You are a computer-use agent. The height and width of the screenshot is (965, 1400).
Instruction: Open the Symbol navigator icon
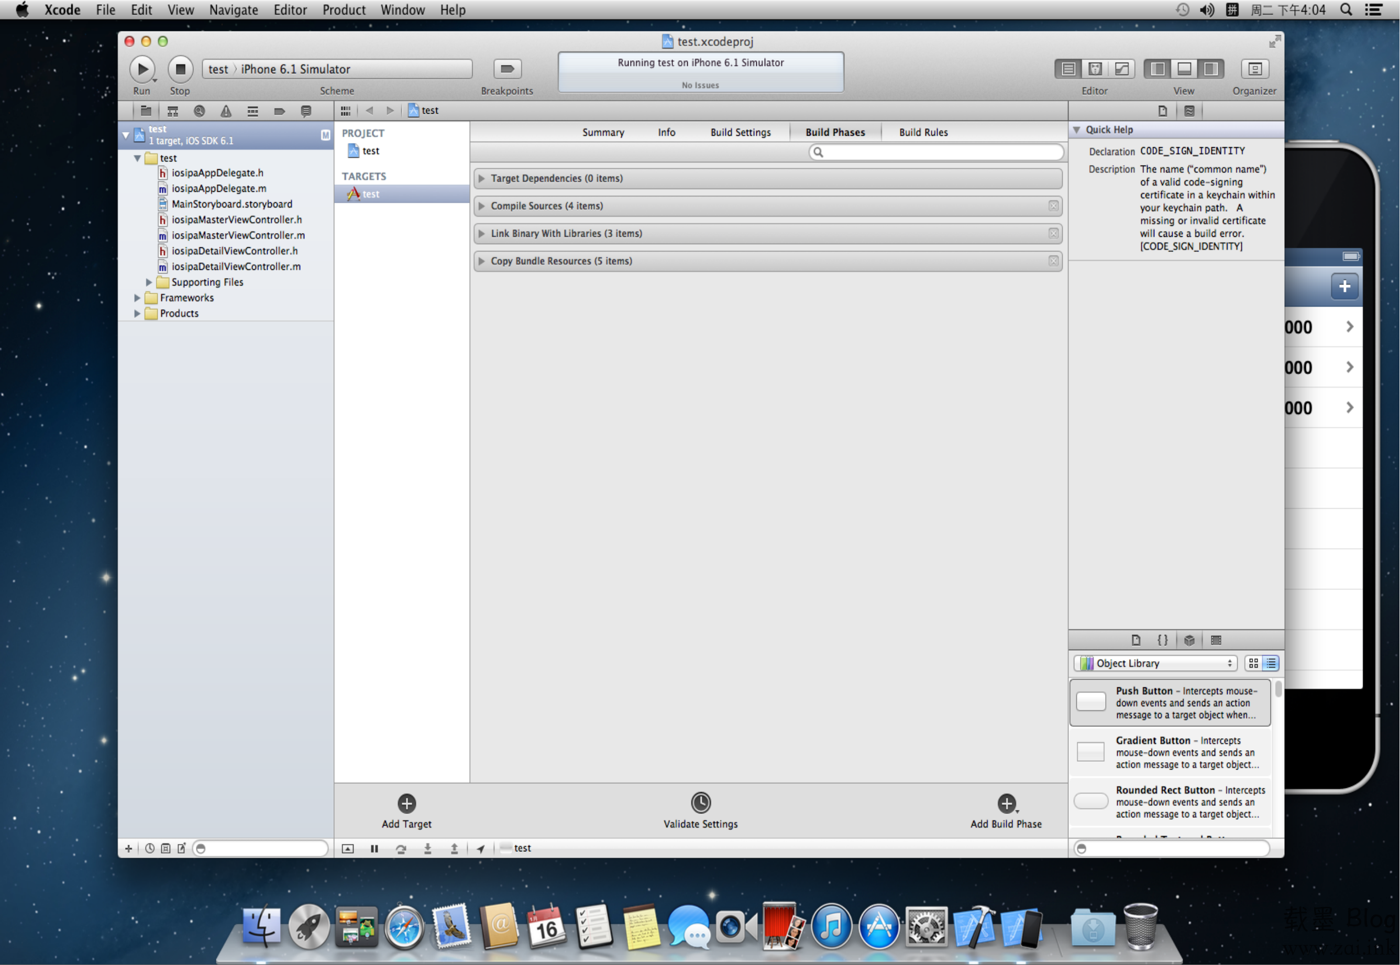[172, 111]
